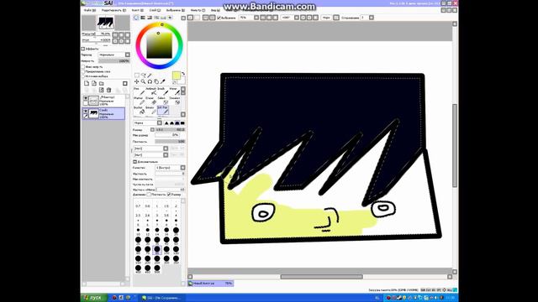The image size is (538, 302).
Task: Enable Плотность pressure checkbox
Action: [149, 194]
